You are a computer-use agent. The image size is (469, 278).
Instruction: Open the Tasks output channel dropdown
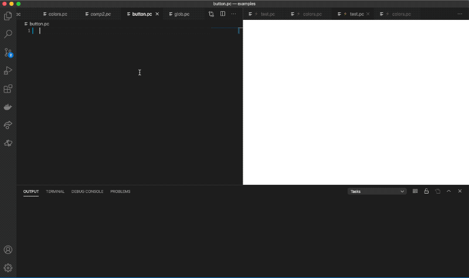(x=377, y=192)
